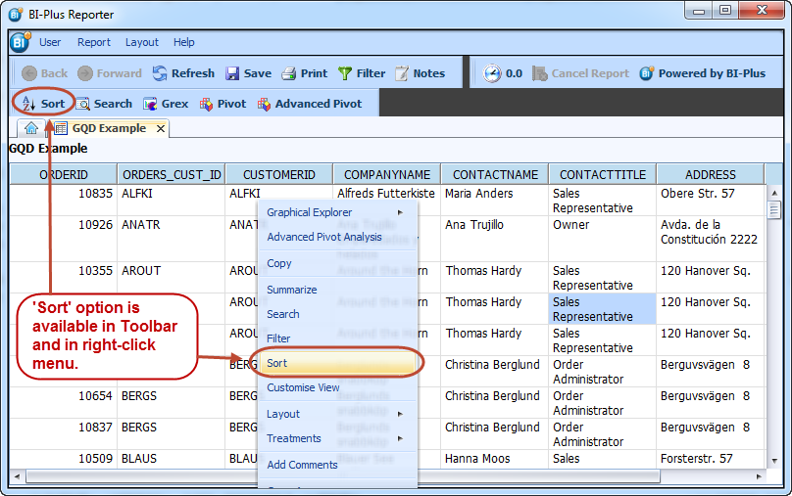Click the COMPANYNAME column header
The width and height of the screenshot is (792, 496).
coord(387,175)
